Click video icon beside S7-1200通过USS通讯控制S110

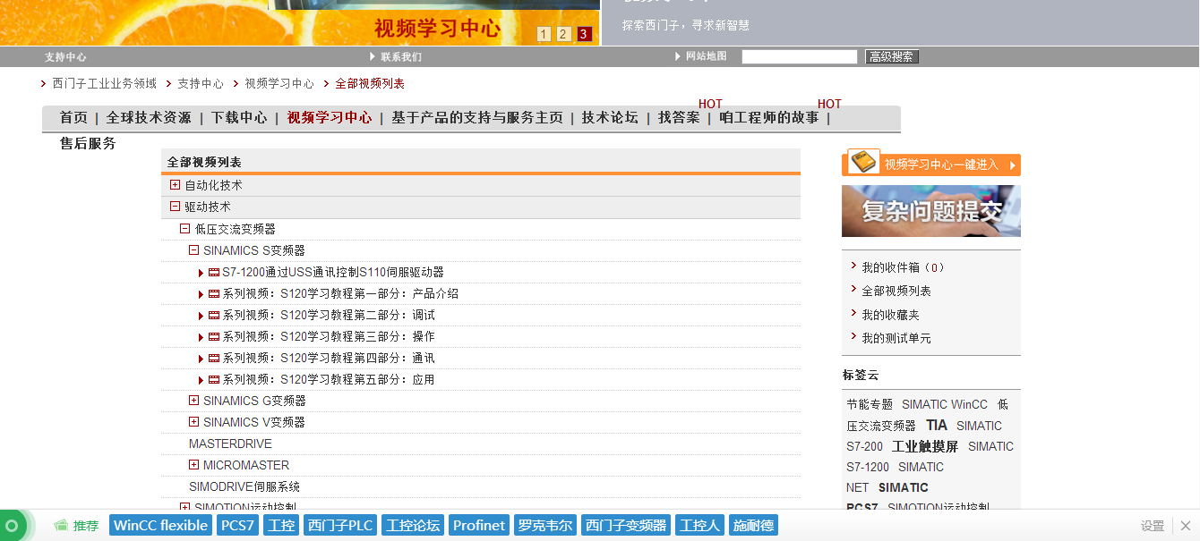pyautogui.click(x=214, y=273)
